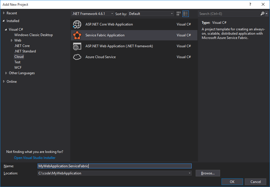This screenshot has width=270, height=187.
Task: Open the Sort by Default dropdown
Action: (x=151, y=14)
